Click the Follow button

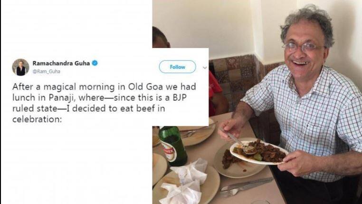(x=177, y=67)
